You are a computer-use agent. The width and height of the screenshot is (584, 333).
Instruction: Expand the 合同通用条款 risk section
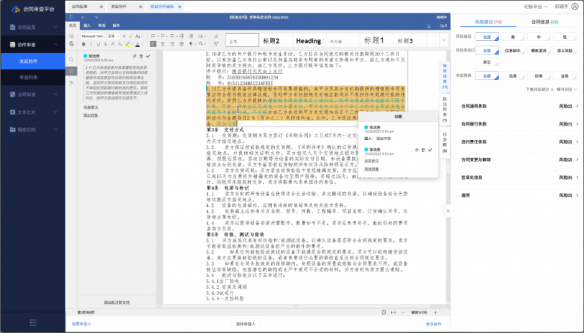(518, 106)
